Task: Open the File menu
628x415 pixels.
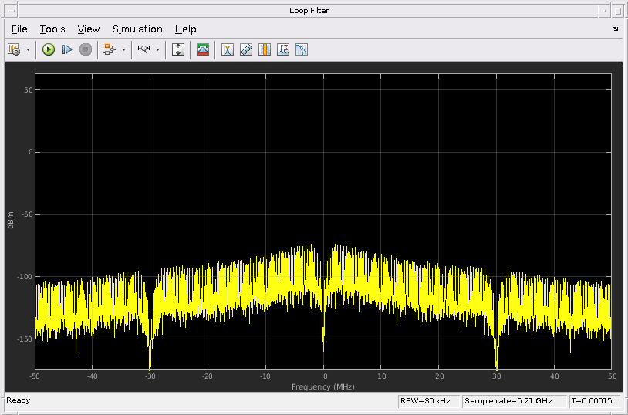Action: coord(19,29)
